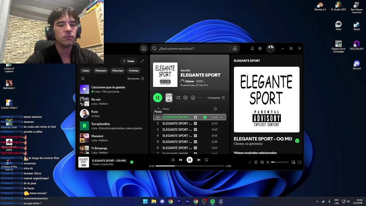This screenshot has width=366, height=206.
Task: Open the user profile avatar menu
Action: tap(270, 48)
